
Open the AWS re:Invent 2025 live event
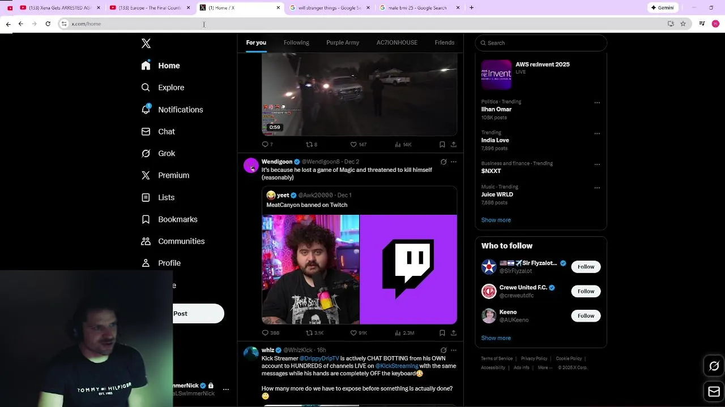click(541, 75)
